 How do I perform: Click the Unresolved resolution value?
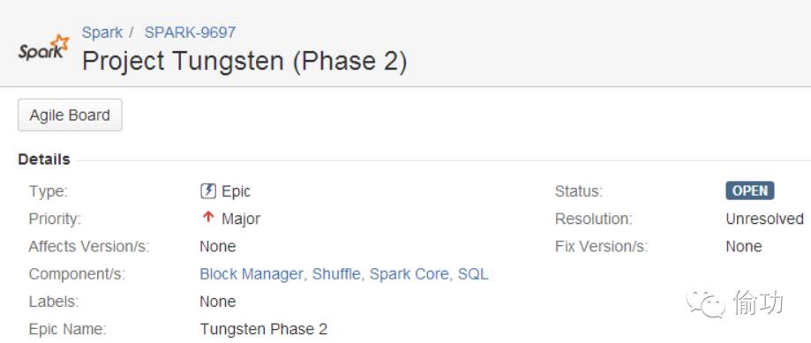764,219
